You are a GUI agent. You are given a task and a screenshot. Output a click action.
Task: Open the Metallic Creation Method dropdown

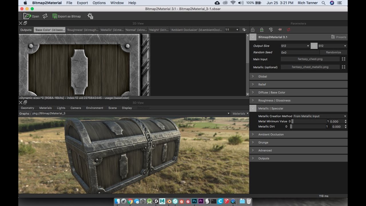point(320,116)
